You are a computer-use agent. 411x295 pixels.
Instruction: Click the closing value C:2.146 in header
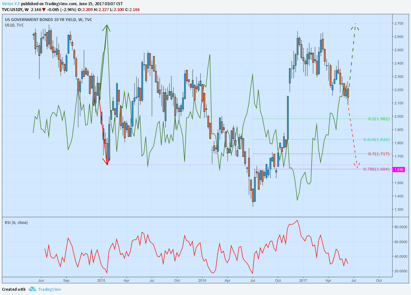pyautogui.click(x=132, y=10)
